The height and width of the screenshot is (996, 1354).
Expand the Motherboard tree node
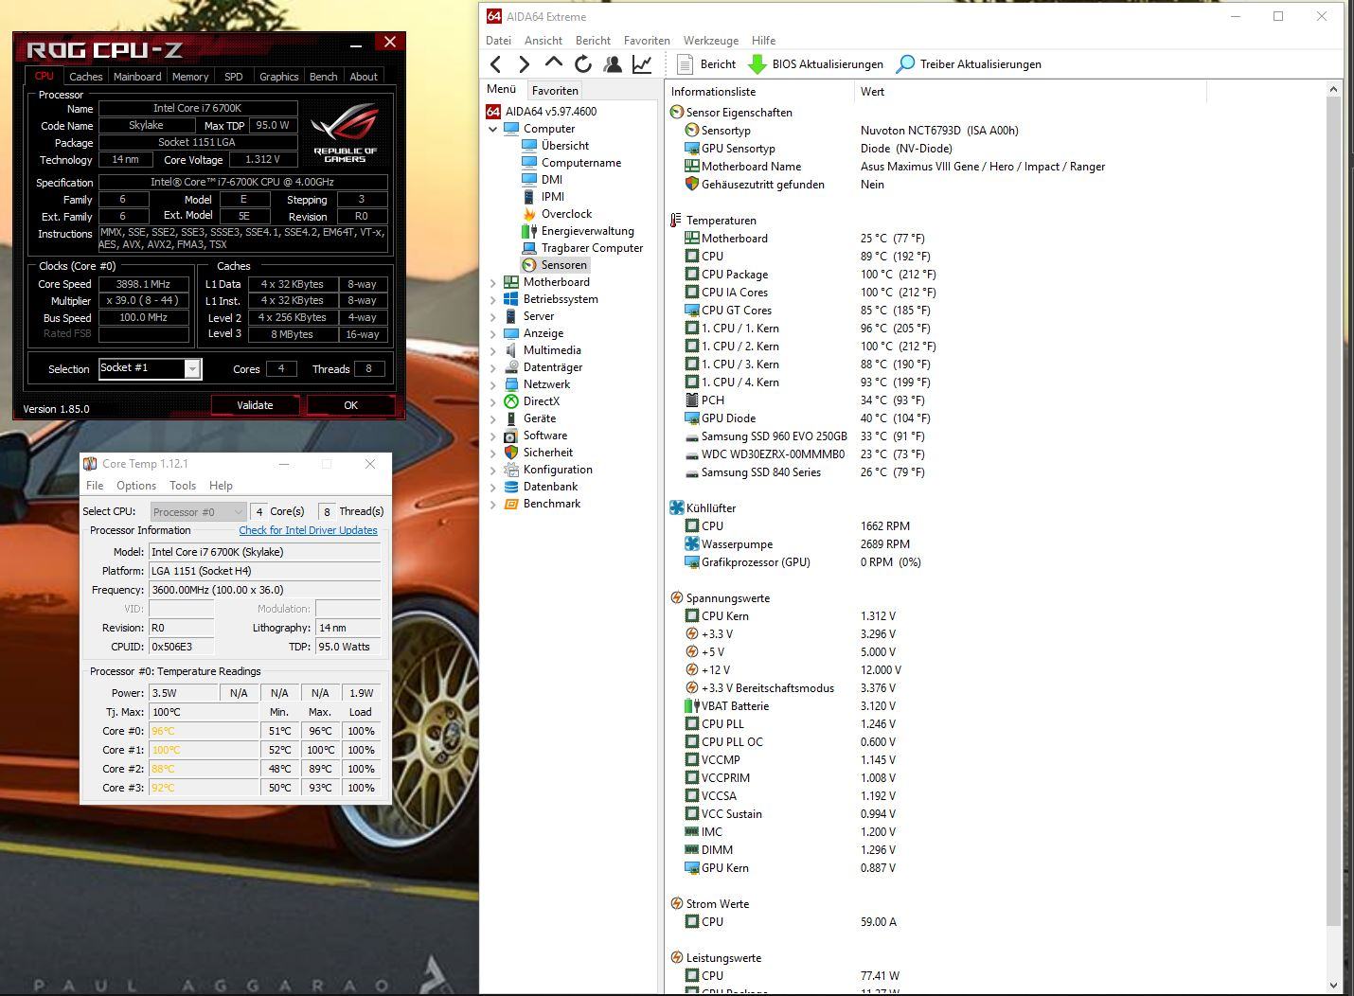493,282
